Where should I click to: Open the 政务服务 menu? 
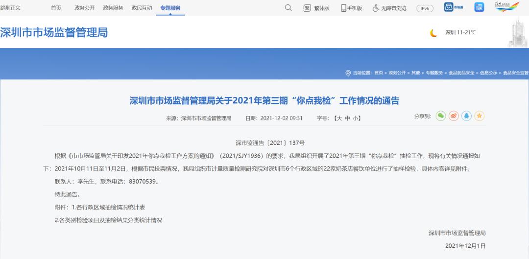click(113, 8)
